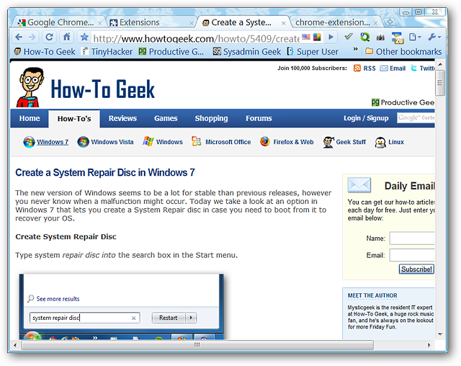The width and height of the screenshot is (461, 366).
Task: Open the Productive G... bookmark
Action: click(x=171, y=52)
